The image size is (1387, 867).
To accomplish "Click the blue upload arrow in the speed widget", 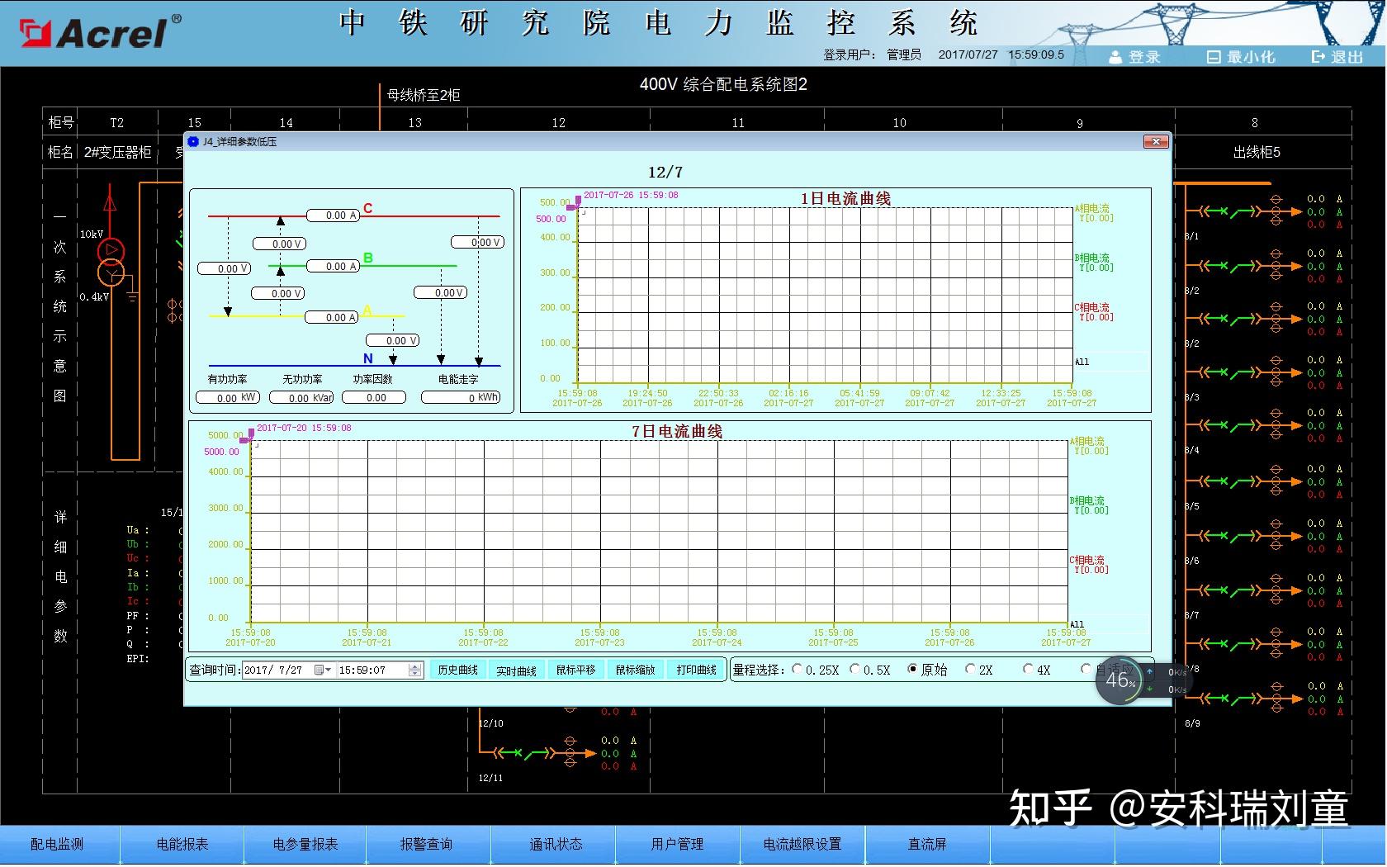I will (x=1148, y=670).
